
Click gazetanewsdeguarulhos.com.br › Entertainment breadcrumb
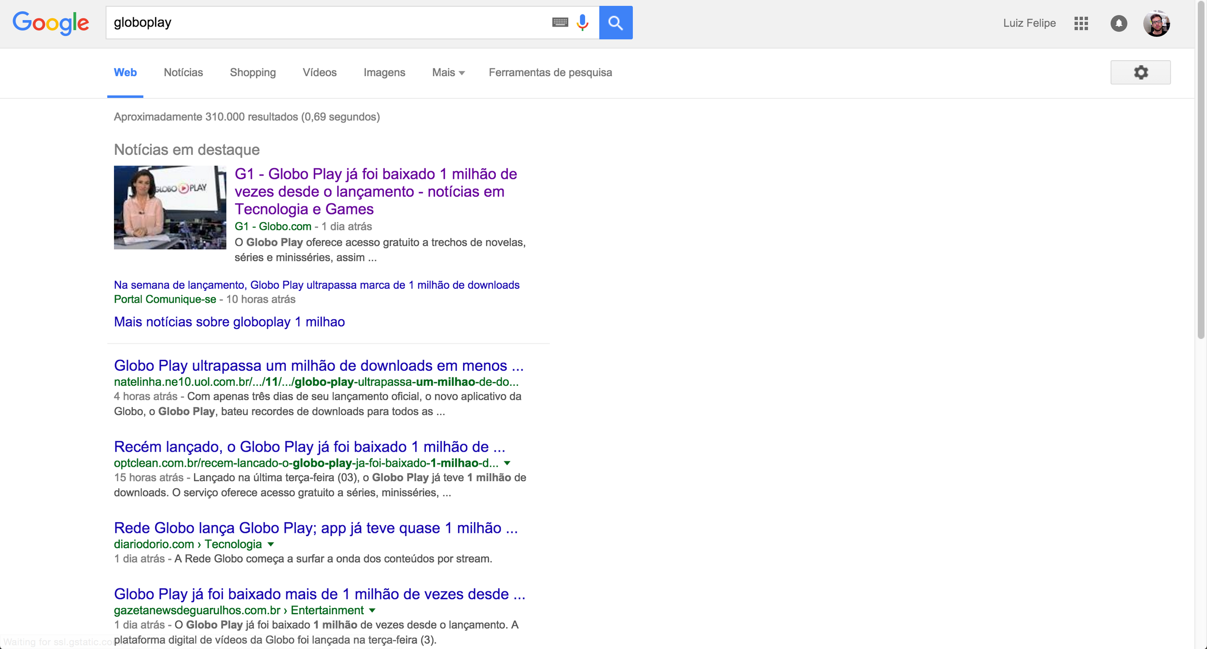pyautogui.click(x=239, y=610)
